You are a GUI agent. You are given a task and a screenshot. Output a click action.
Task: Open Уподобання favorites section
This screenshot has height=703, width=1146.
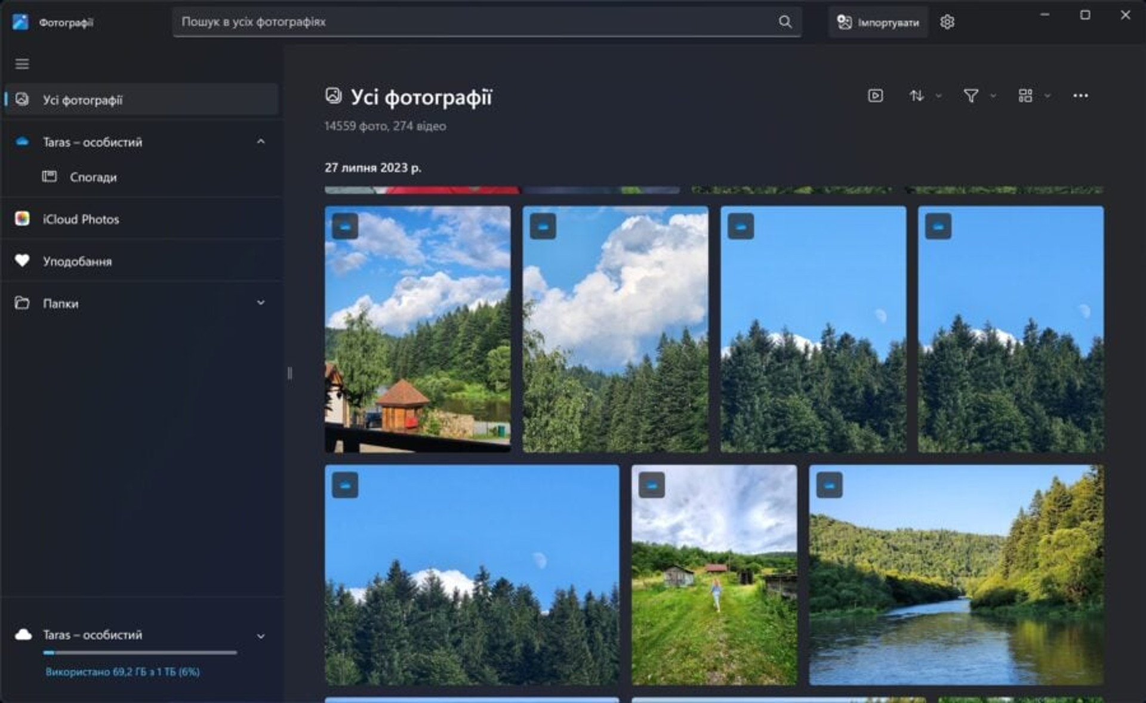pyautogui.click(x=141, y=261)
